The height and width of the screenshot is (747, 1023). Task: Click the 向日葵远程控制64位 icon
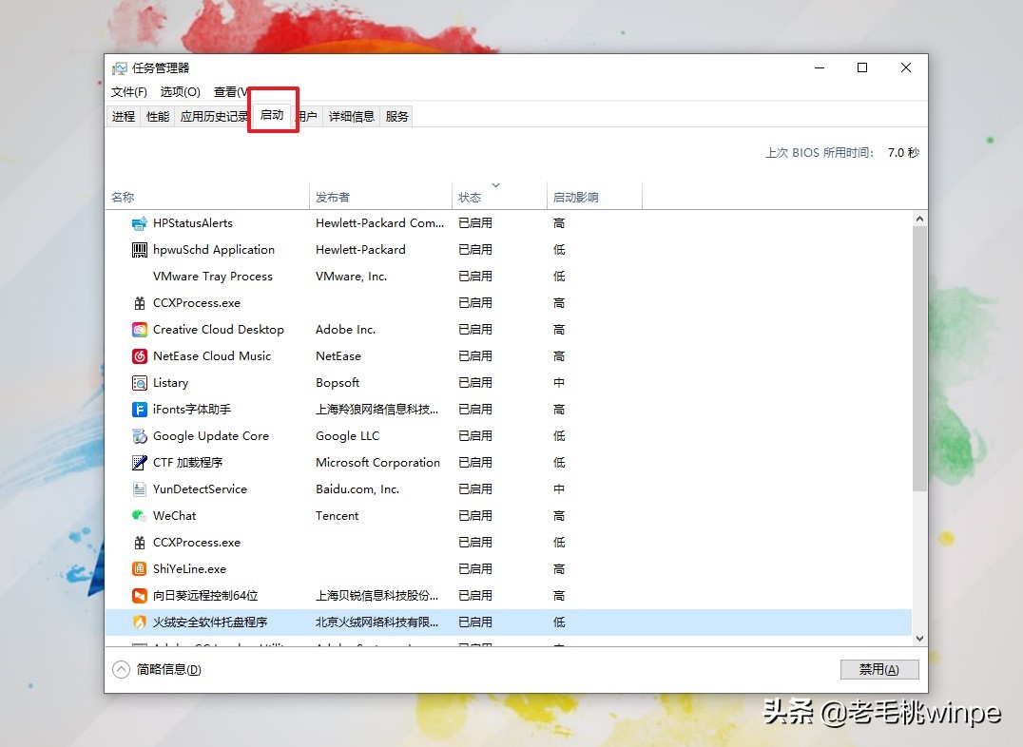coord(139,596)
